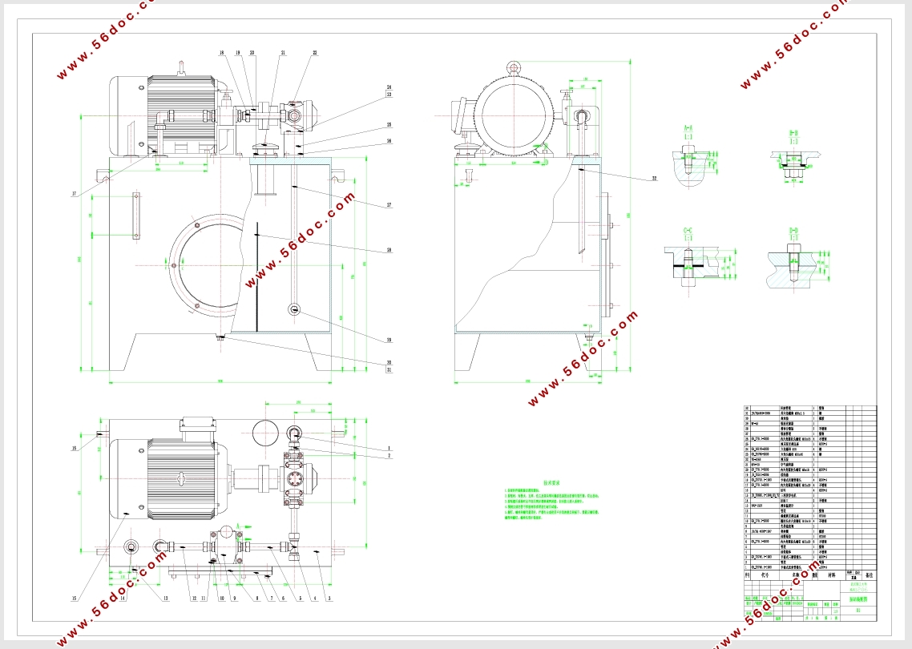Select callout number 29 near level gauge
Viewport: 912px width, 649px height.
(x=389, y=341)
